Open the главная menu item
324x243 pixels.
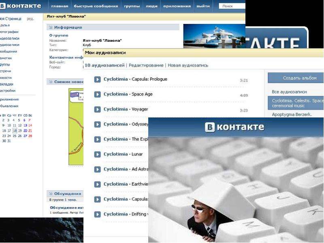point(60,6)
